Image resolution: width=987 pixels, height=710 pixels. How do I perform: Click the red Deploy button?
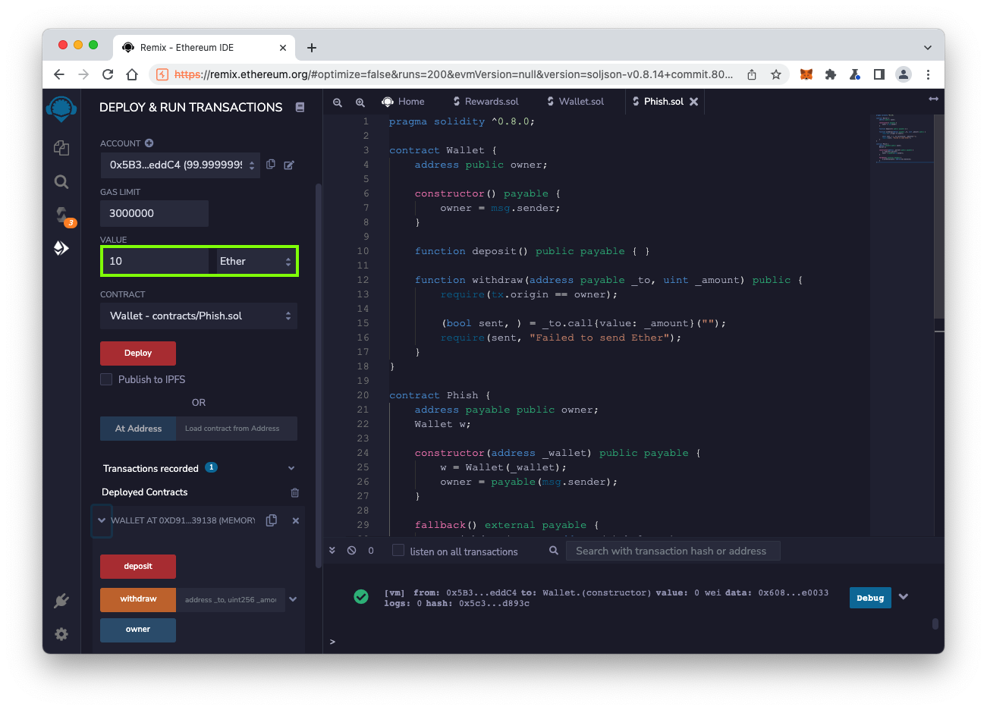pos(138,353)
